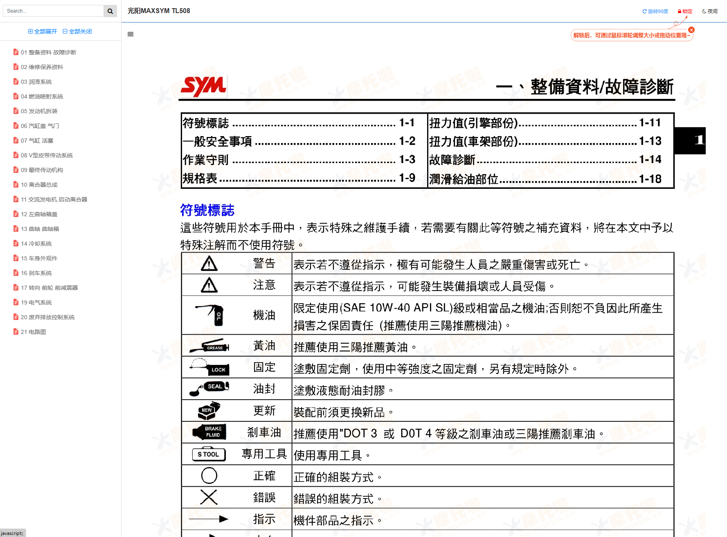Viewport: 727px width, 537px height.
Task: Click contents entry 一般安全事項 1-2
Action: pos(299,141)
